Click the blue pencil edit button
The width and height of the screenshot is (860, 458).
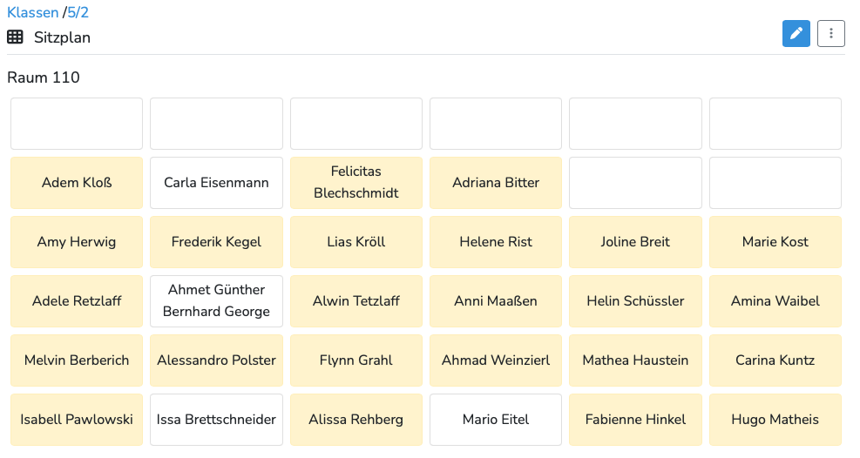pyautogui.click(x=796, y=33)
